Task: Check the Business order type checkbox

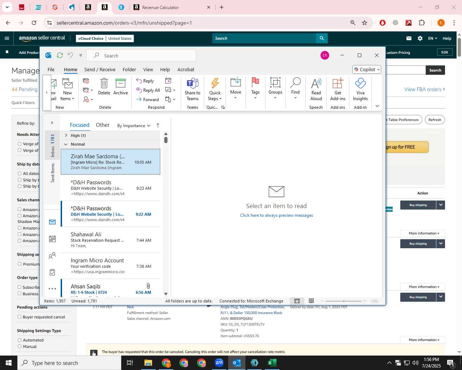Action: pos(19,294)
